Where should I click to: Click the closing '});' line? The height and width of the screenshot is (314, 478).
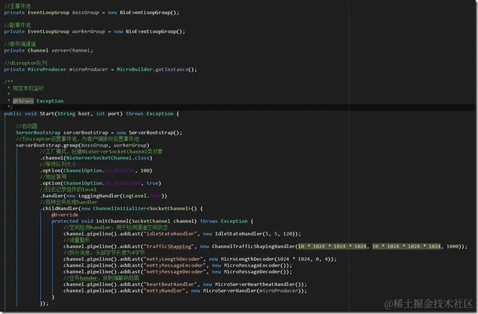point(44,303)
